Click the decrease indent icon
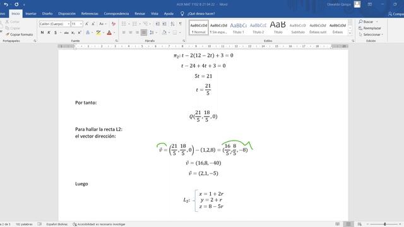404x227 pixels. 157,24
